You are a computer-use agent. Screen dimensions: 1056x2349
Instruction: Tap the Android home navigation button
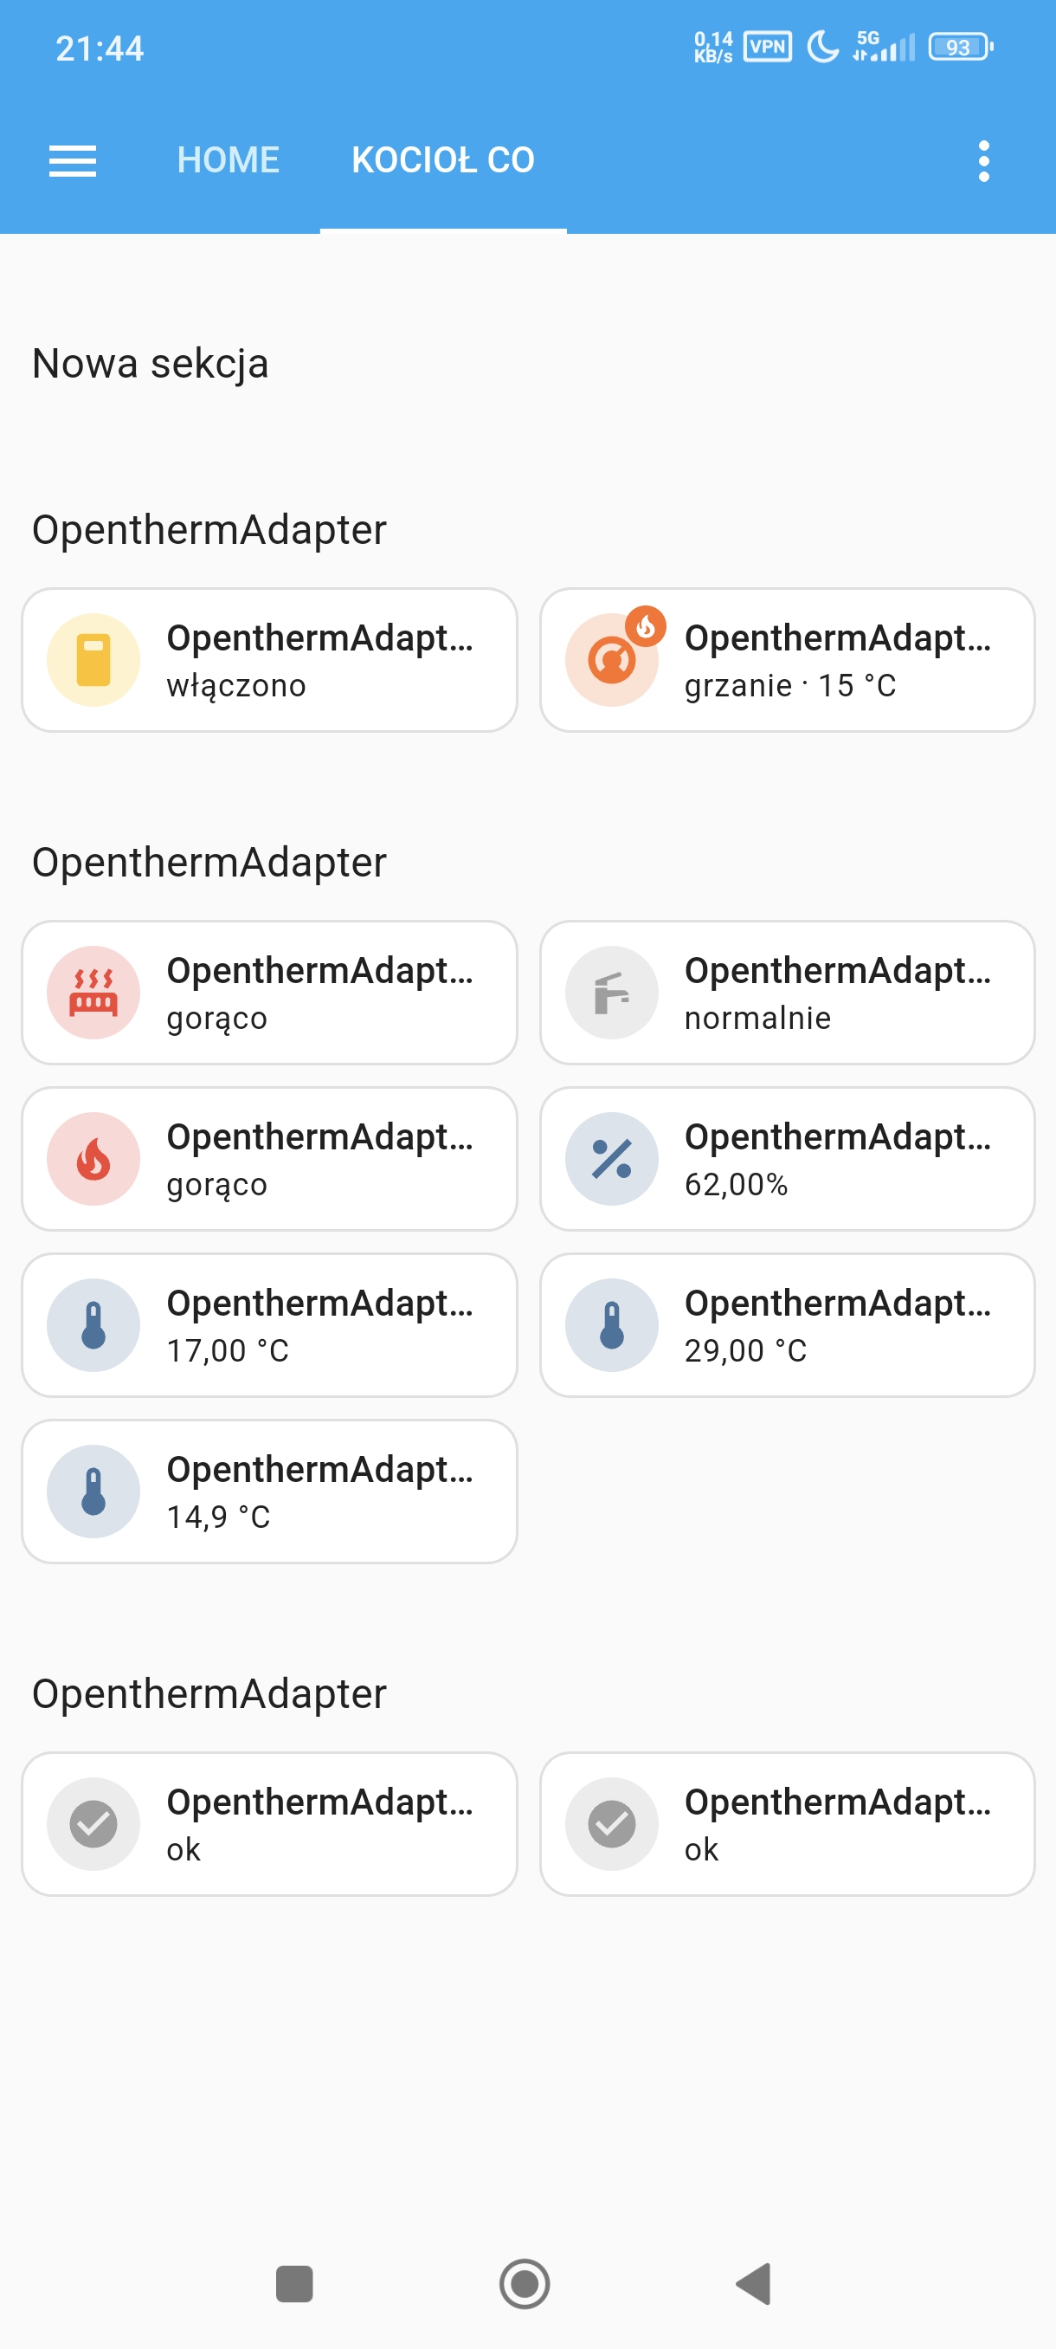click(x=525, y=2284)
